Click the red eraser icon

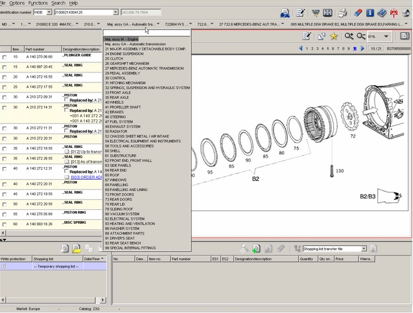pyautogui.click(x=358, y=13)
